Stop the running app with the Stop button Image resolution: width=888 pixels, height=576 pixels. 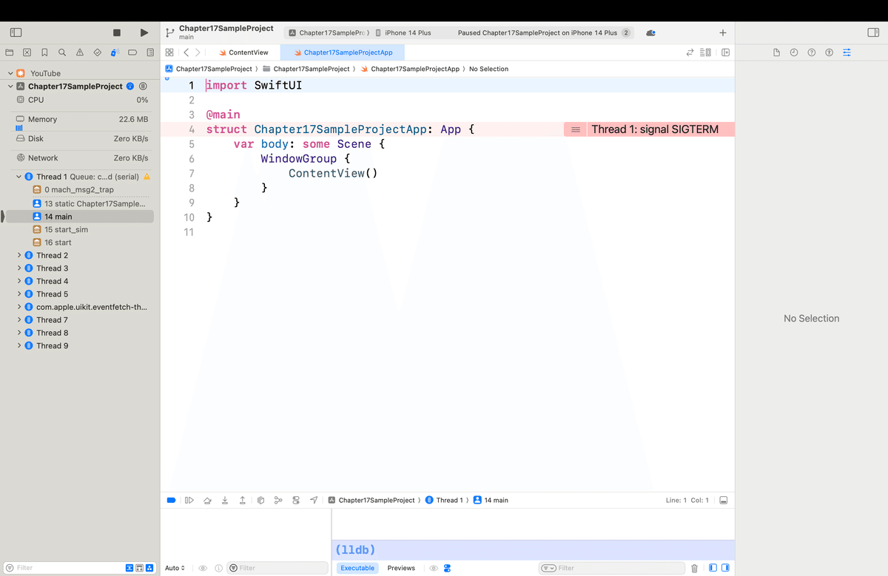pos(117,33)
